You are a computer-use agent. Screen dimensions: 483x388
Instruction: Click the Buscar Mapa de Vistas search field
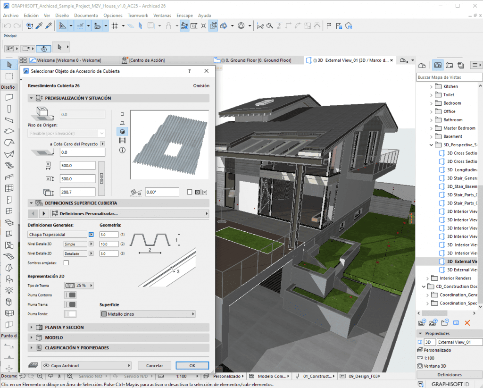449,77
